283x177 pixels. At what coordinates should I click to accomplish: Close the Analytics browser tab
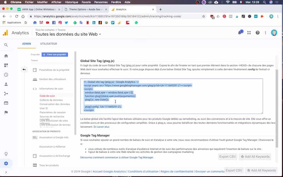pyautogui.click(x=153, y=10)
